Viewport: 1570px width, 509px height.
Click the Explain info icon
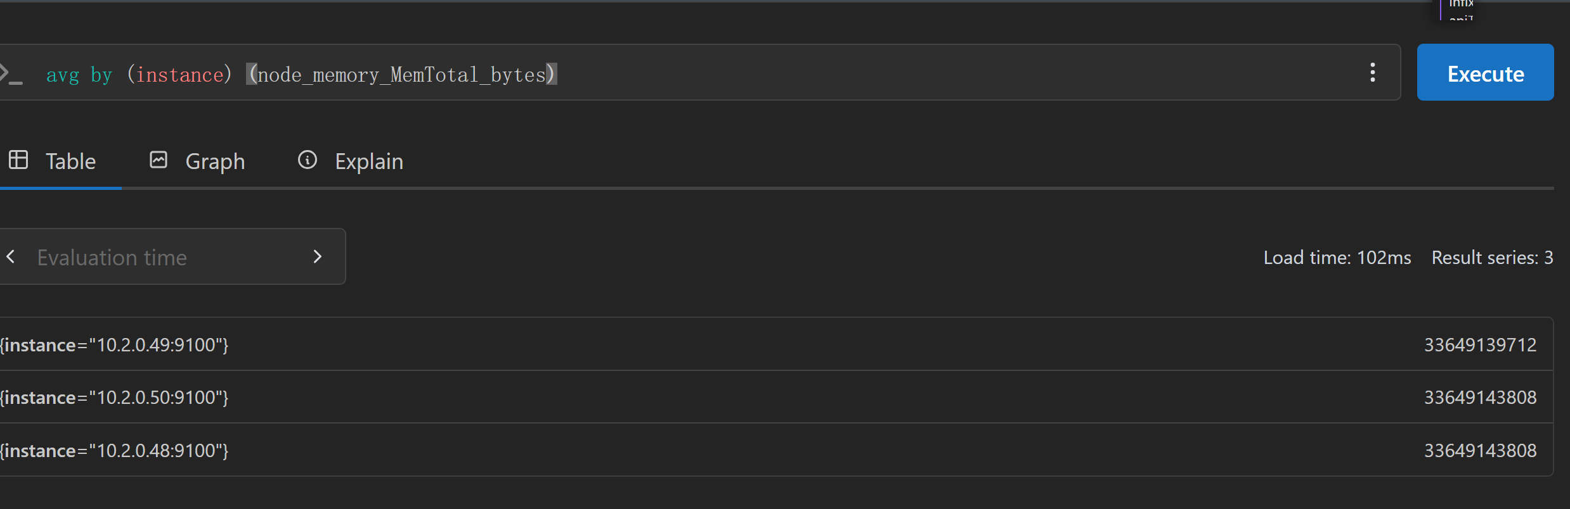[308, 160]
